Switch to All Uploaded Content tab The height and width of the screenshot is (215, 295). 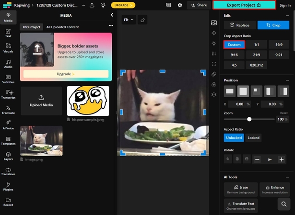point(63,27)
